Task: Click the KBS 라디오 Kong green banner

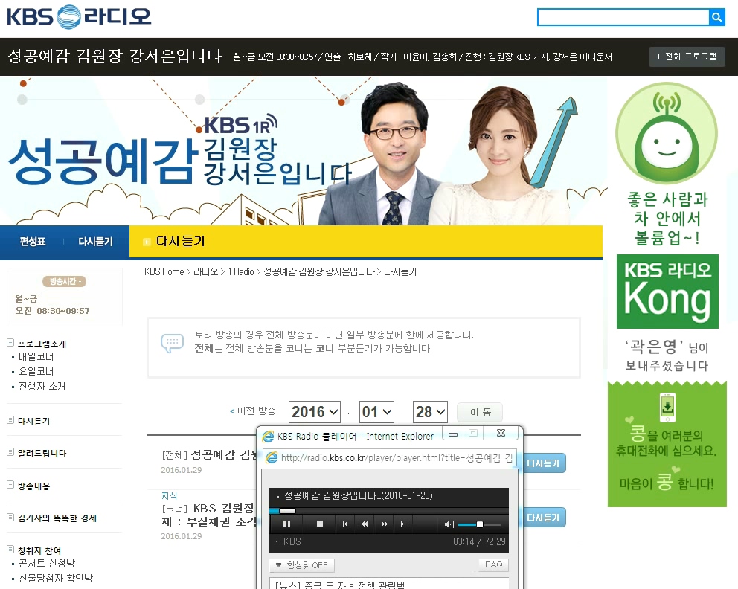Action: click(x=667, y=292)
